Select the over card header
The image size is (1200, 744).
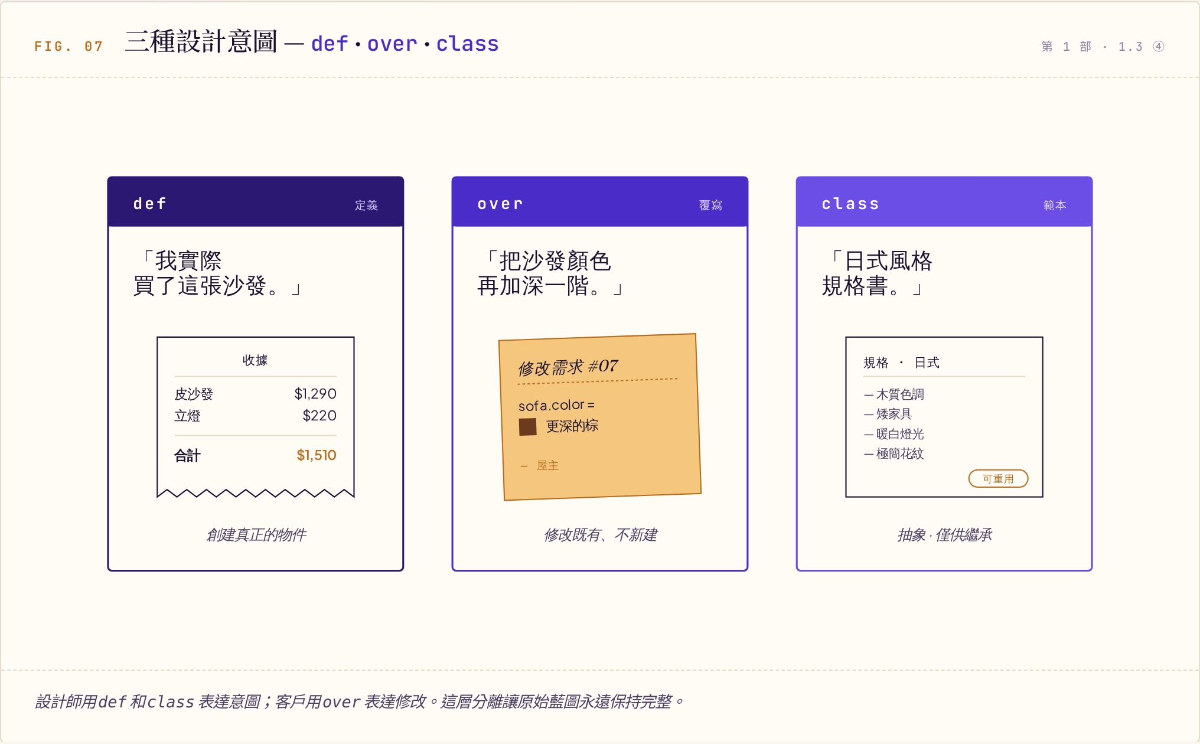(600, 202)
